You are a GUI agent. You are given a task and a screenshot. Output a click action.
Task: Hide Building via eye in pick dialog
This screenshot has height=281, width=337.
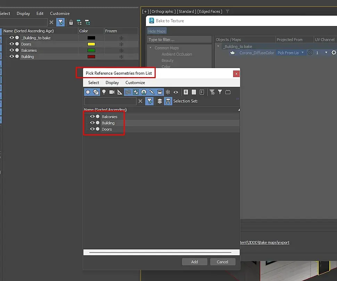coord(92,123)
